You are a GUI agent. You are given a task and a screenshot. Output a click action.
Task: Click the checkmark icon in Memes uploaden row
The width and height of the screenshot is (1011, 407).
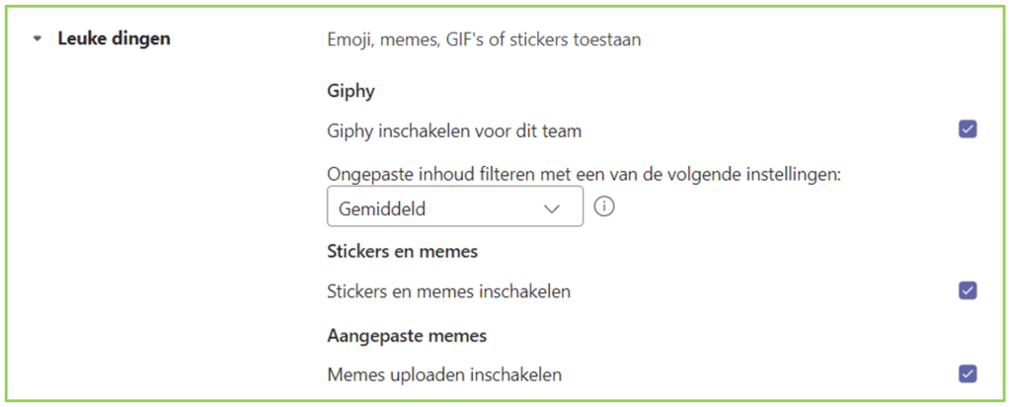tap(968, 374)
